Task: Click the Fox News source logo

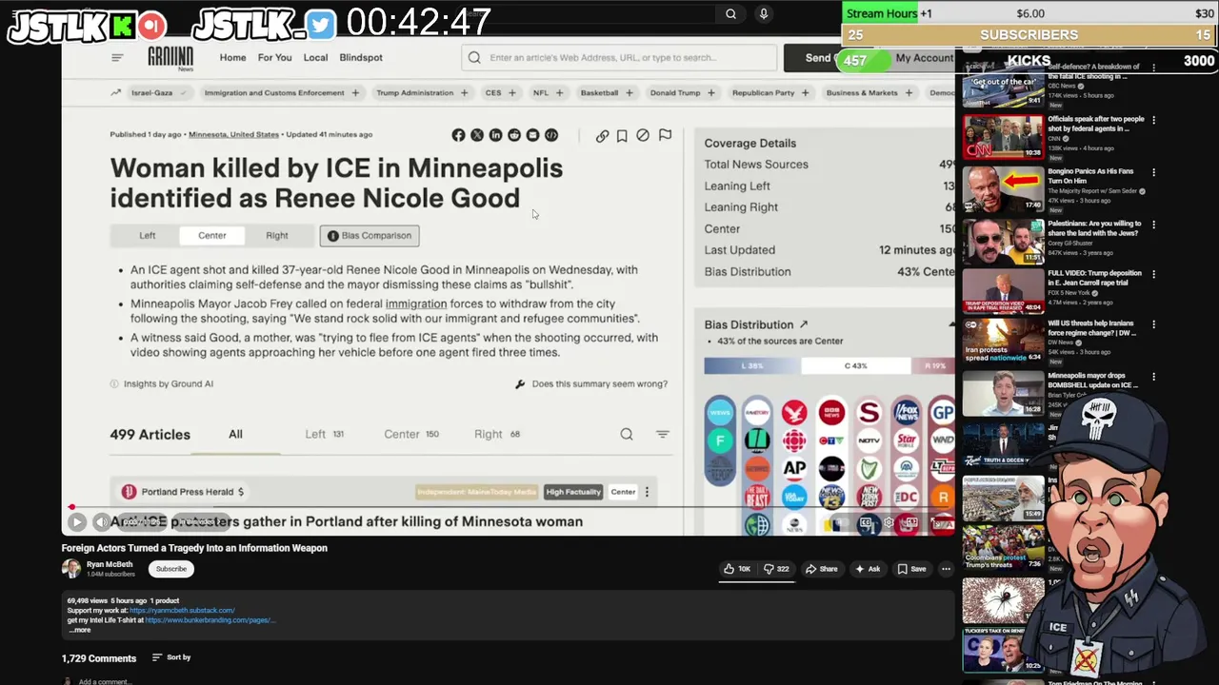Action: tap(906, 412)
